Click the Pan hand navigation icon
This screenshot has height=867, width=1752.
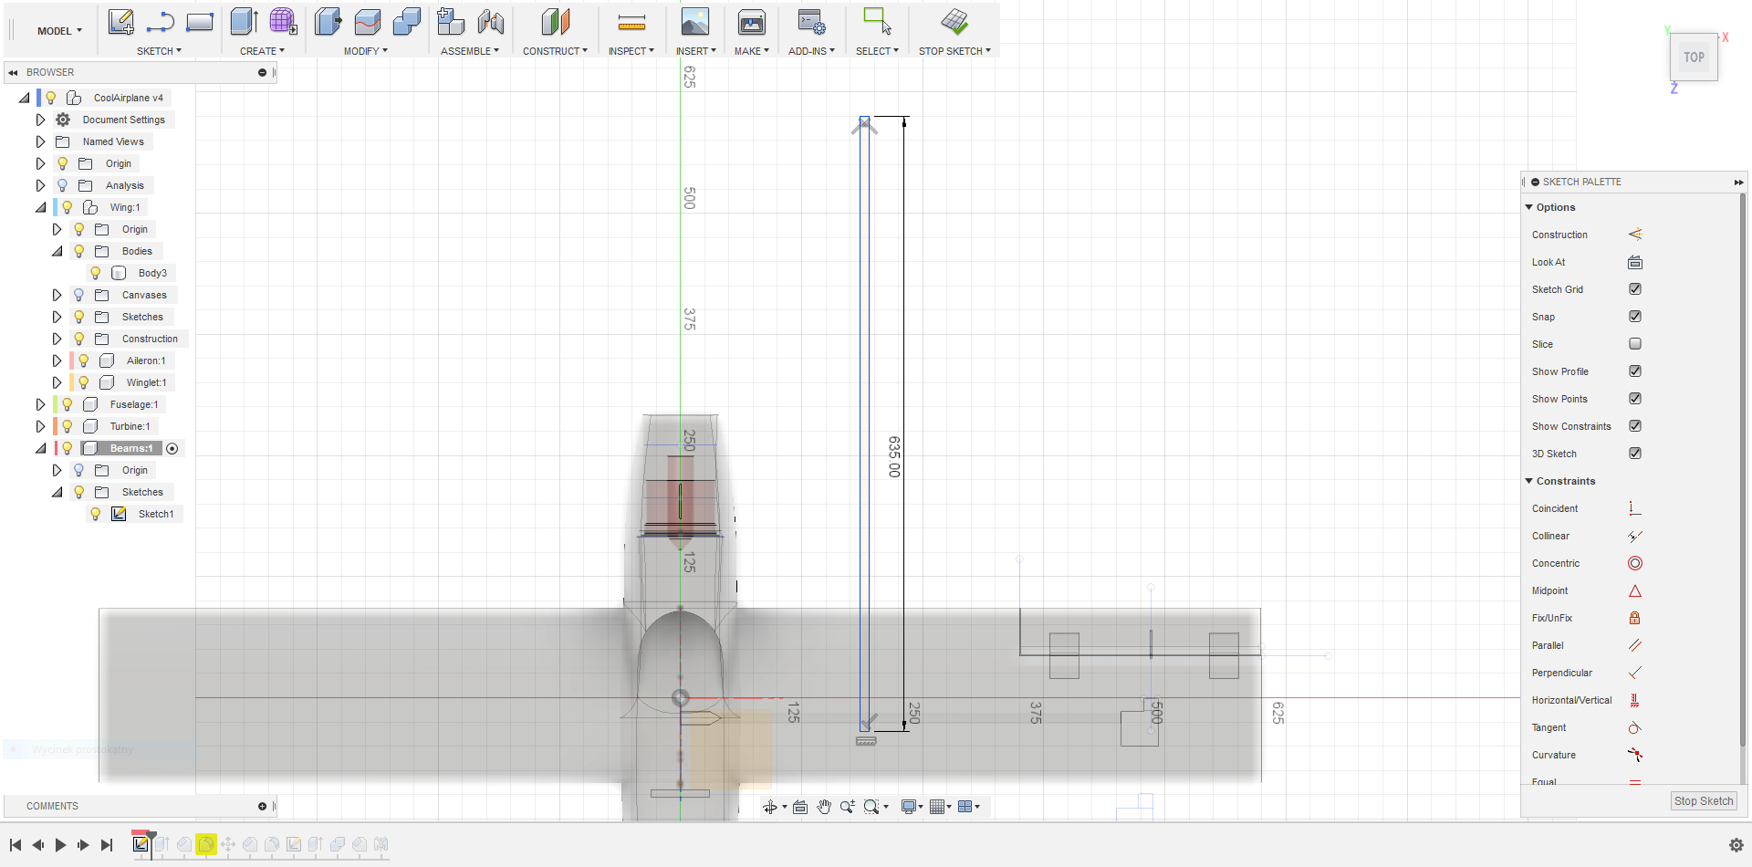coord(824,807)
